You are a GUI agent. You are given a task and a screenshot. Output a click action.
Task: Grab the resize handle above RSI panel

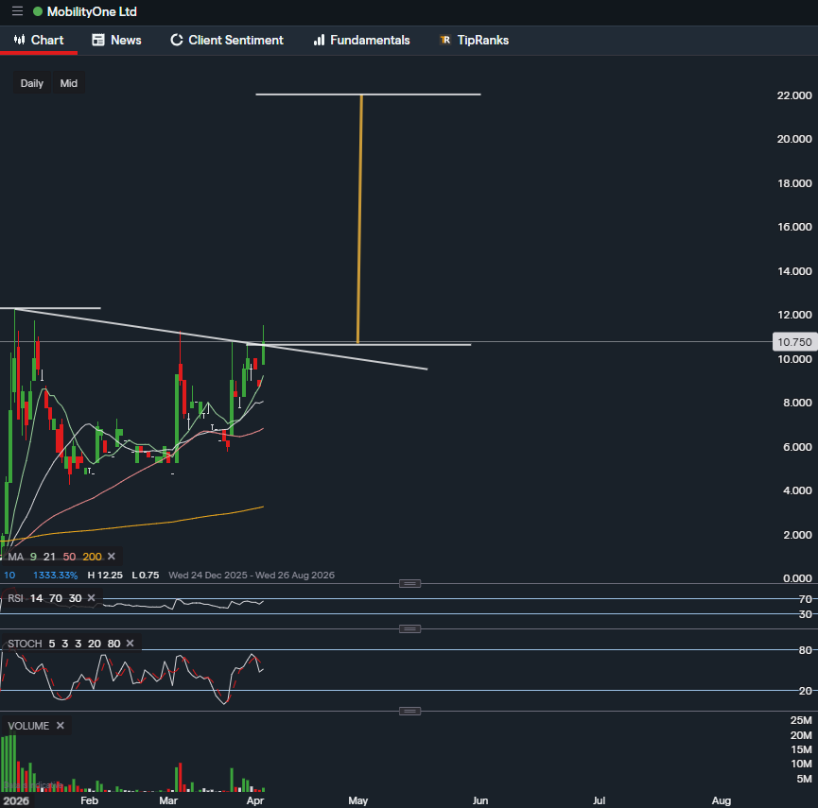[409, 583]
